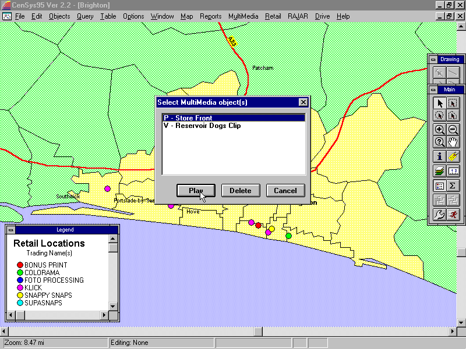Click the red BONUS PRINT legend swatch
Image resolution: width=466 pixels, height=349 pixels.
click(20, 265)
